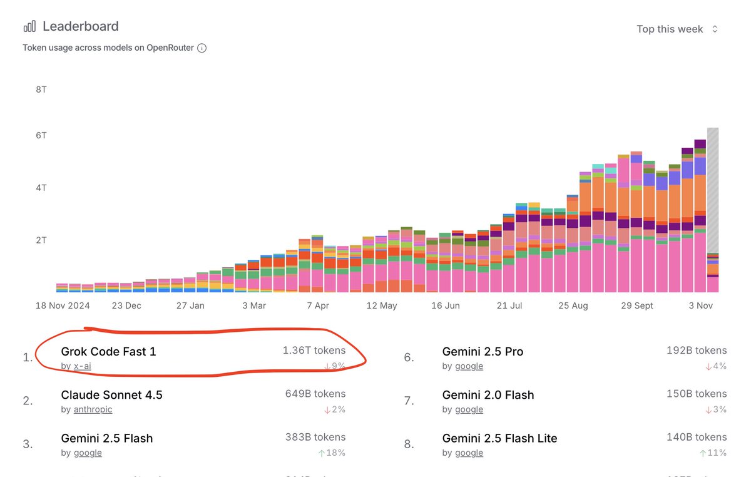Click the '↑11%' change indicator
The image size is (751, 477).
click(713, 453)
